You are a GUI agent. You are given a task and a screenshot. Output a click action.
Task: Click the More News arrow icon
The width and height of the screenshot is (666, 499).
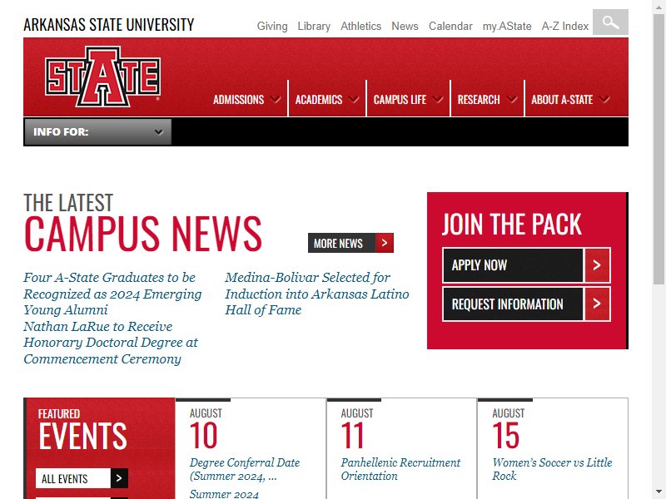pyautogui.click(x=385, y=243)
